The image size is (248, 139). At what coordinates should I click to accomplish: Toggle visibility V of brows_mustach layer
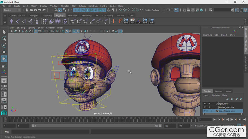[x=205, y=107]
